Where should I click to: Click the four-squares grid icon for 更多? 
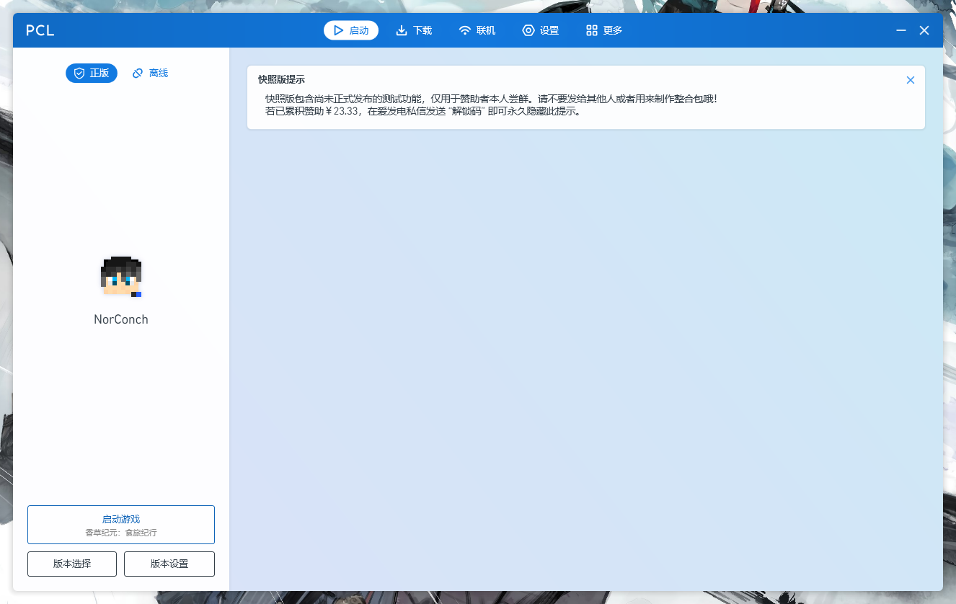point(592,30)
